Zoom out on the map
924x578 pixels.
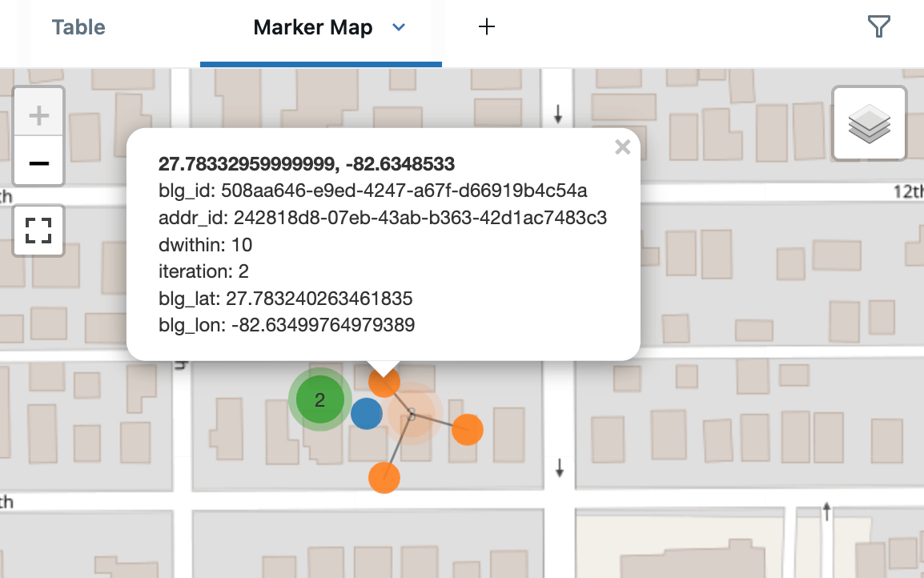click(x=39, y=163)
